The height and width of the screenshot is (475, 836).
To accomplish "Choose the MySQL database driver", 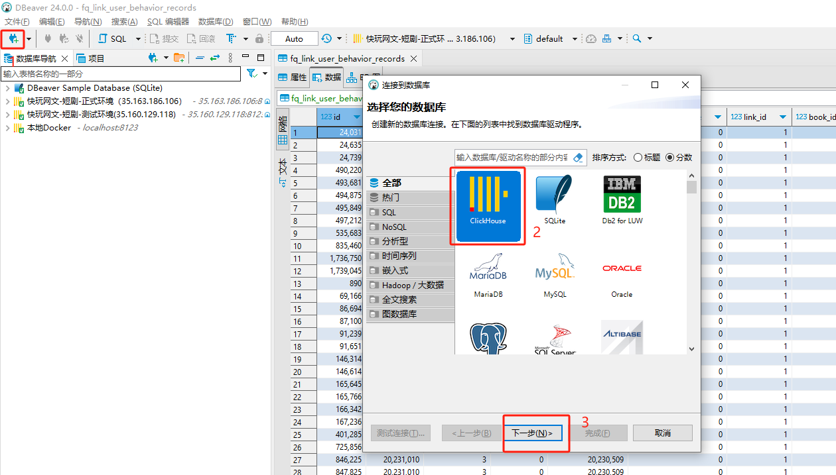I will [x=555, y=274].
